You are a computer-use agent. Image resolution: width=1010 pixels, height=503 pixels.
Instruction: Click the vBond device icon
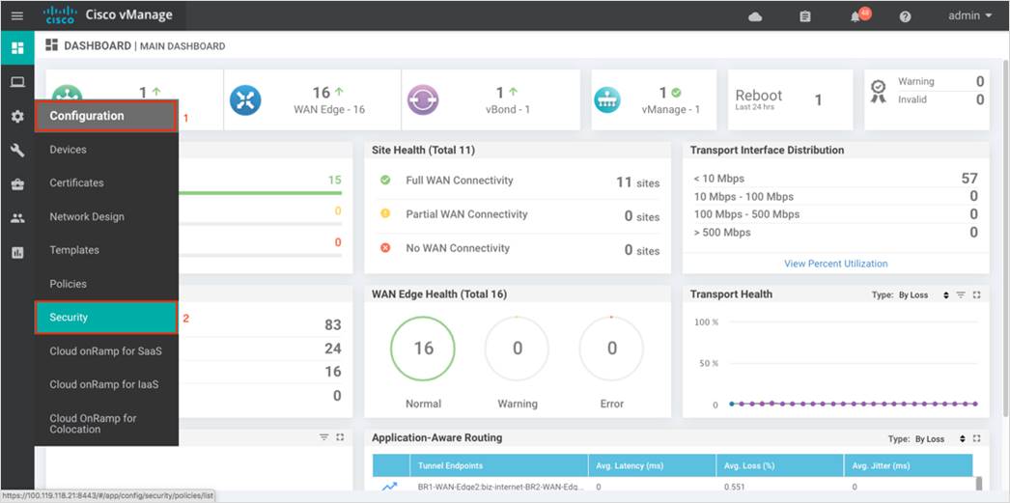(x=423, y=100)
